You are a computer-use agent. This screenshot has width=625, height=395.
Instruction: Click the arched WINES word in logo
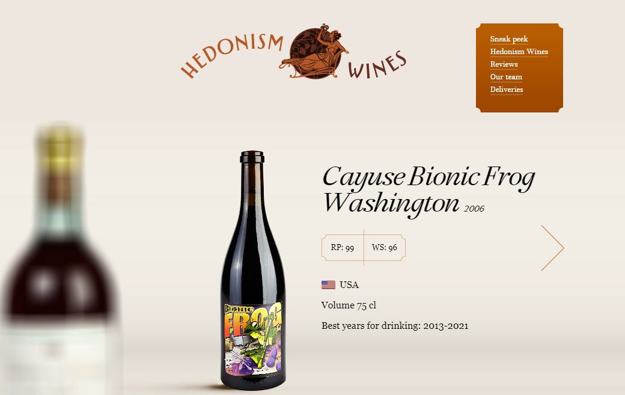point(377,64)
